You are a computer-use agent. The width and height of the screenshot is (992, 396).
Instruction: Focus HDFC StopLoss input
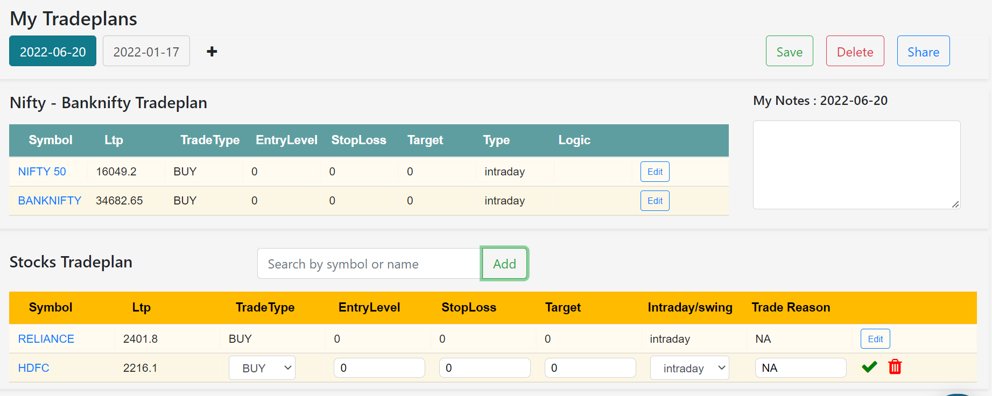click(485, 368)
